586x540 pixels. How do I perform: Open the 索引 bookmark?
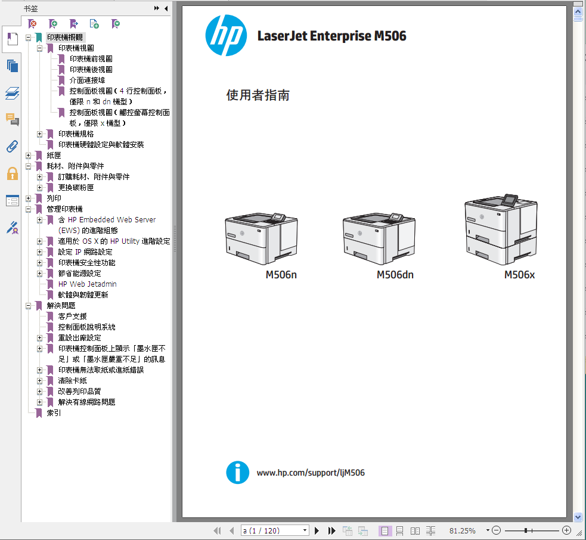(54, 413)
